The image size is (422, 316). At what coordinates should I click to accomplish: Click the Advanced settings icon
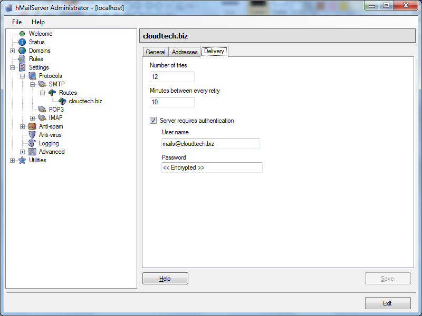[32, 152]
